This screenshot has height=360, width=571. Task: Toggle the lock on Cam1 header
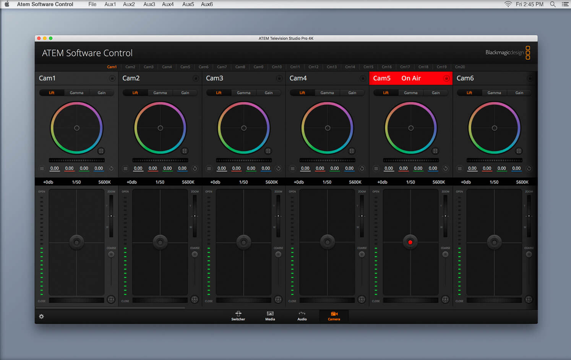112,78
